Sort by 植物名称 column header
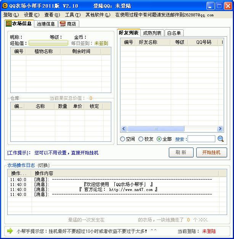Screen dimensions: 234x239 43,51
